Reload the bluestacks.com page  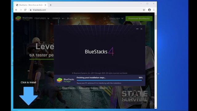pyautogui.click(x=25, y=10)
